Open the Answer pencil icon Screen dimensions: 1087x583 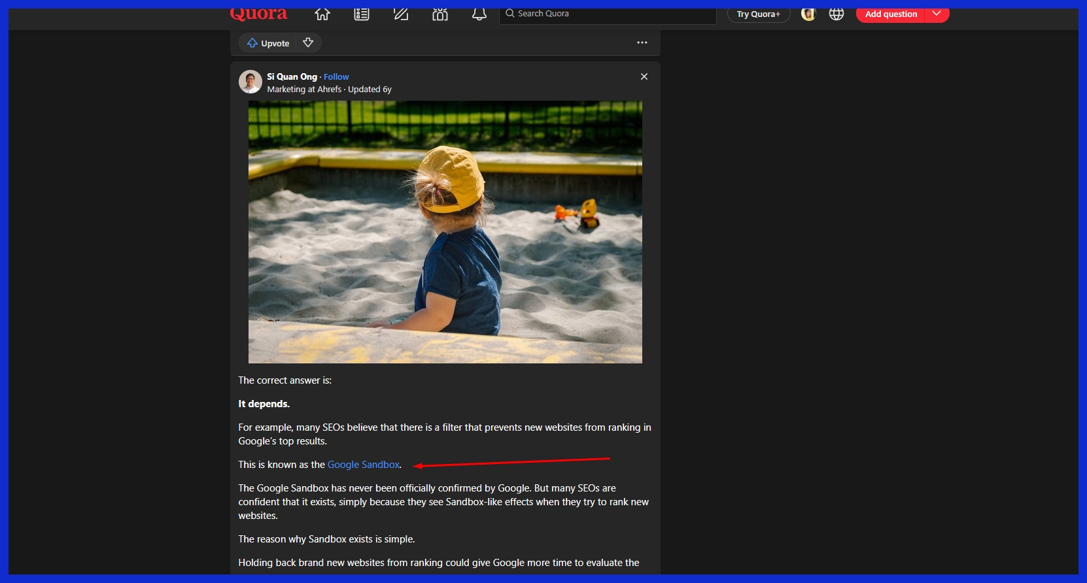coord(401,14)
